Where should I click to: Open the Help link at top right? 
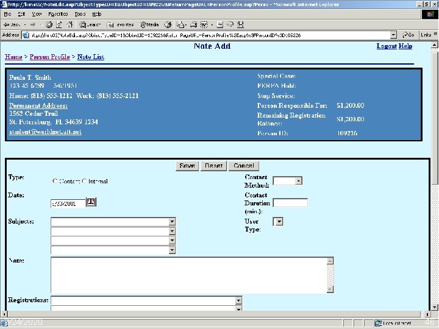click(x=405, y=46)
